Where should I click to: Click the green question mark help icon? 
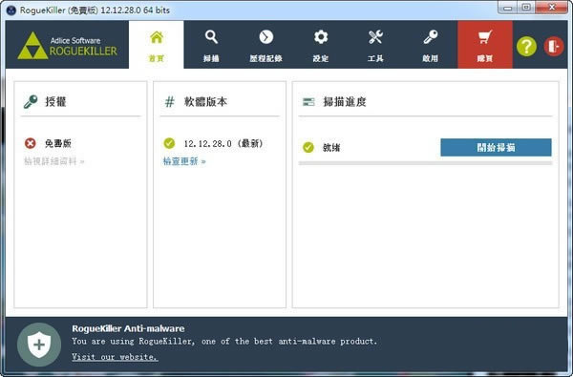coord(526,47)
